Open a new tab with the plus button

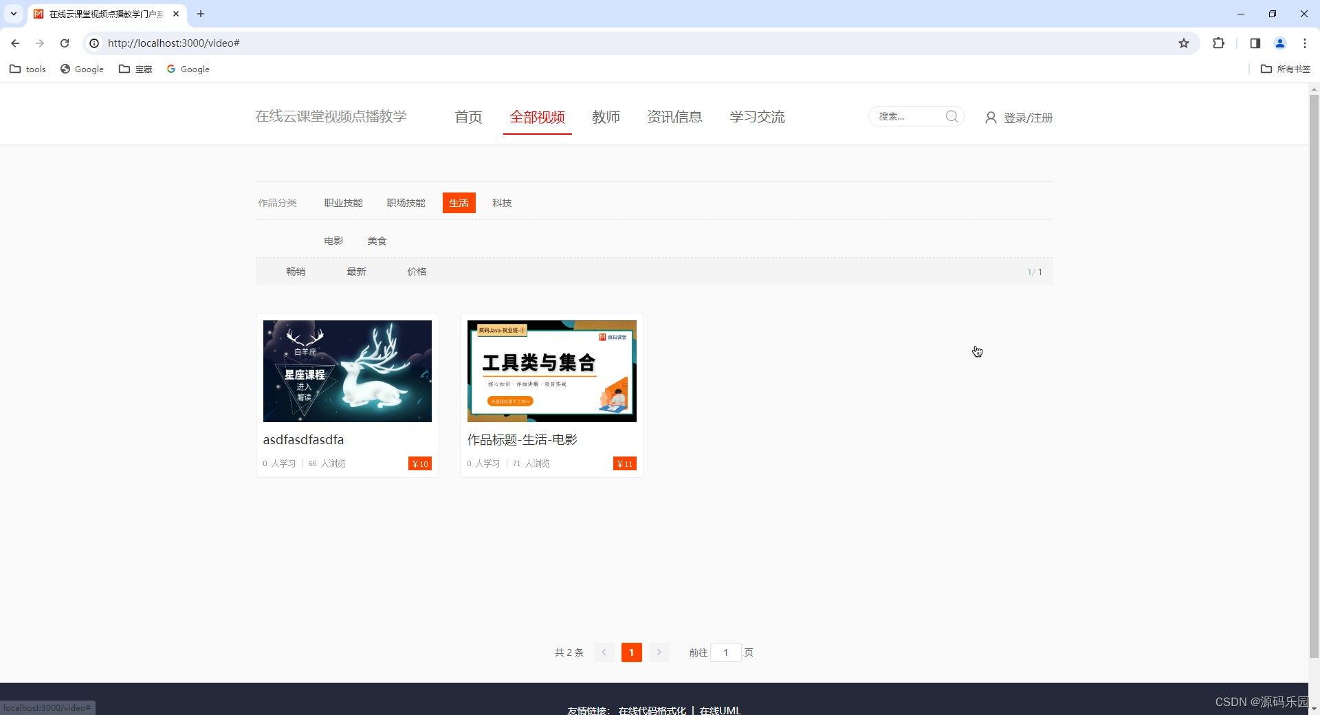coord(201,14)
